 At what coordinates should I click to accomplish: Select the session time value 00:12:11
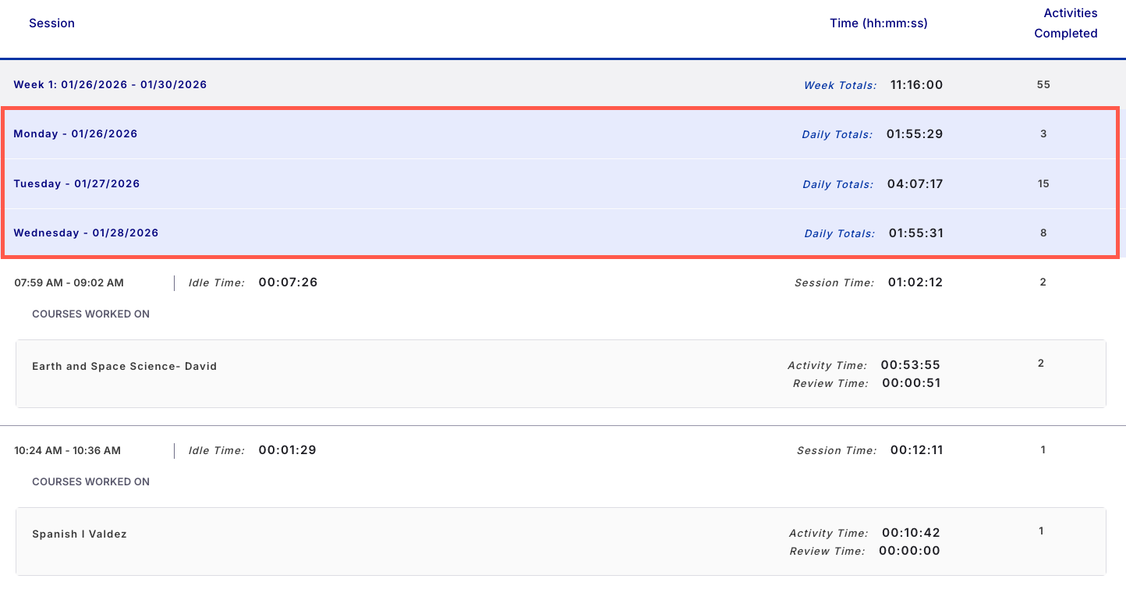916,450
